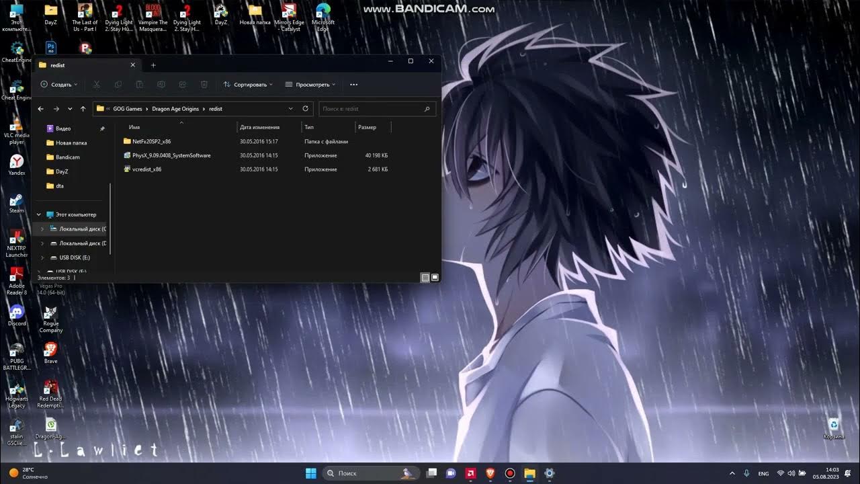
Task: Select the Hogwarts Legacy desktop icon
Action: point(17,394)
